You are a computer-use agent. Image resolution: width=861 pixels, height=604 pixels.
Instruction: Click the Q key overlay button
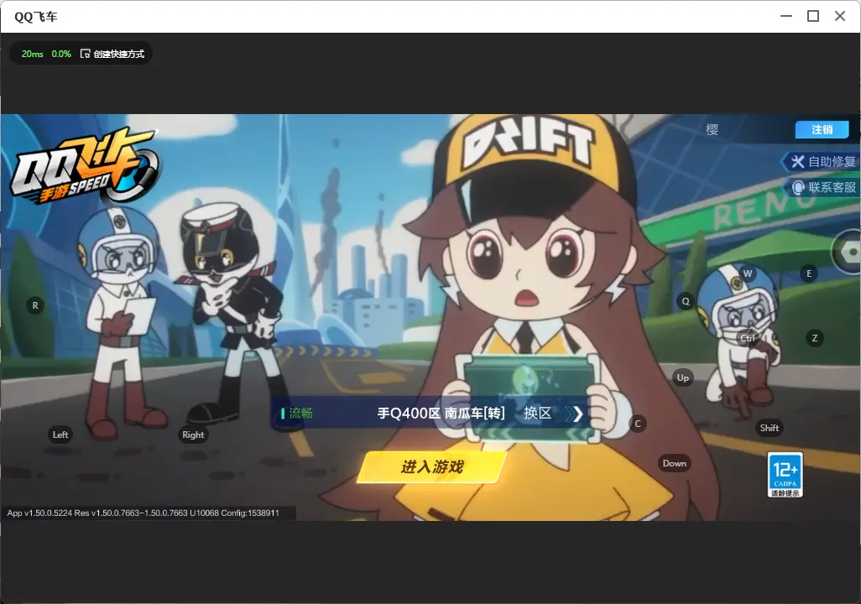[686, 301]
